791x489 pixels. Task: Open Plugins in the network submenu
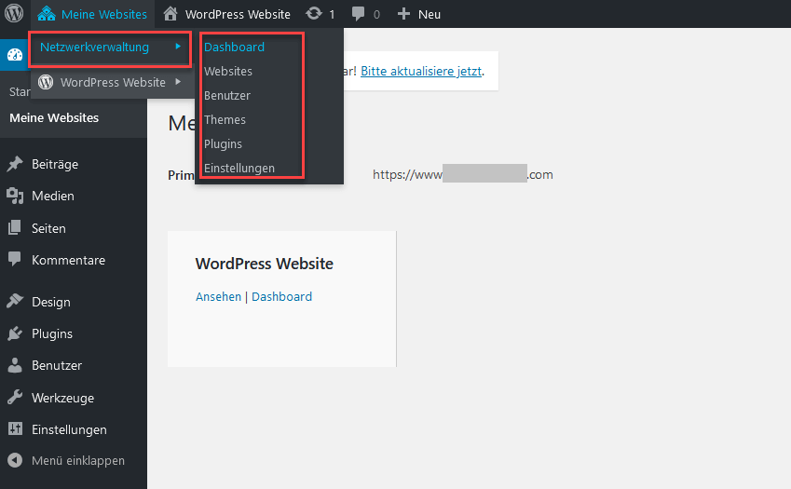[x=223, y=143]
